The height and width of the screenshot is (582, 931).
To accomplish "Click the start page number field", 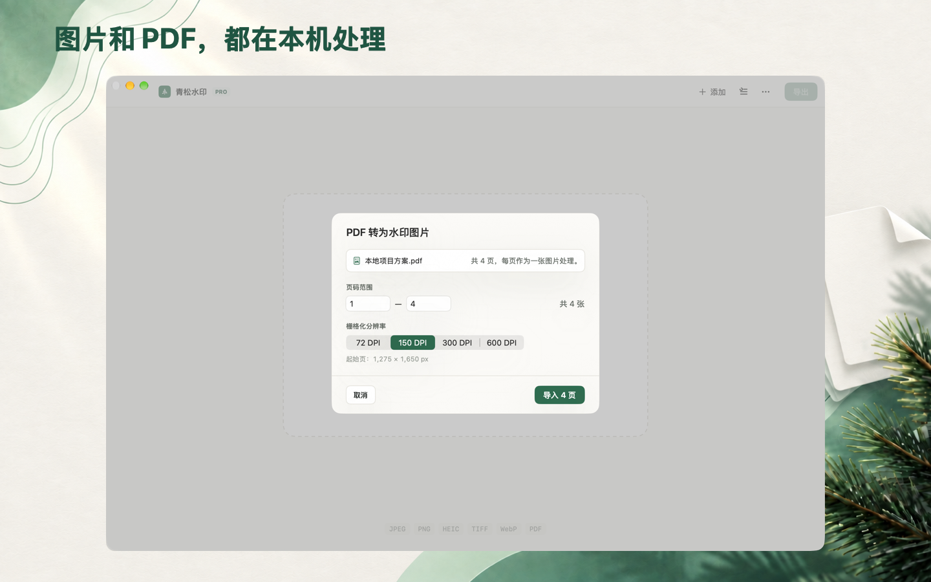I will click(x=368, y=304).
